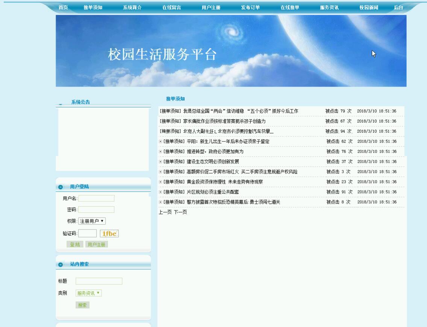This screenshot has height=327, width=427.
Task: Click the 类别 label in the search panel
Action: point(62,293)
